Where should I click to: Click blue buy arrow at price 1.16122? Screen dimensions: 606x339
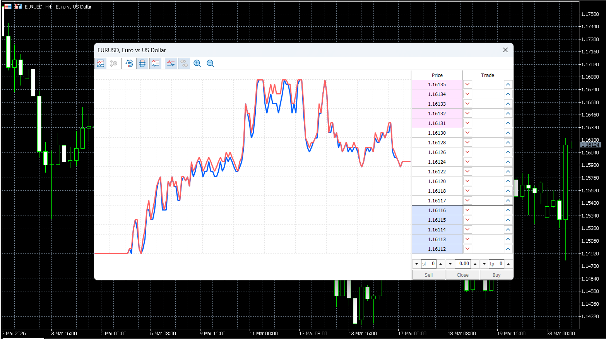508,171
